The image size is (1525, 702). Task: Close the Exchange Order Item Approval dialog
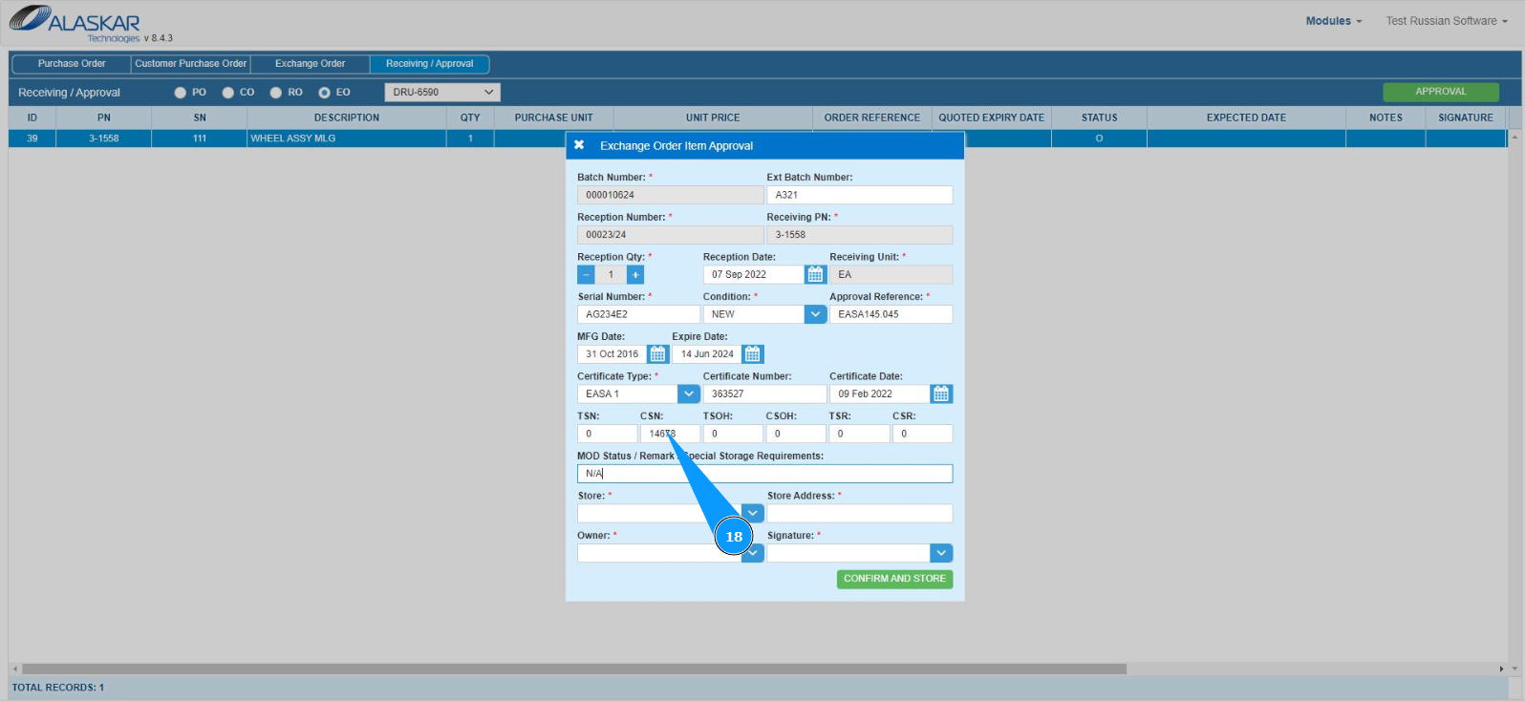(x=579, y=145)
